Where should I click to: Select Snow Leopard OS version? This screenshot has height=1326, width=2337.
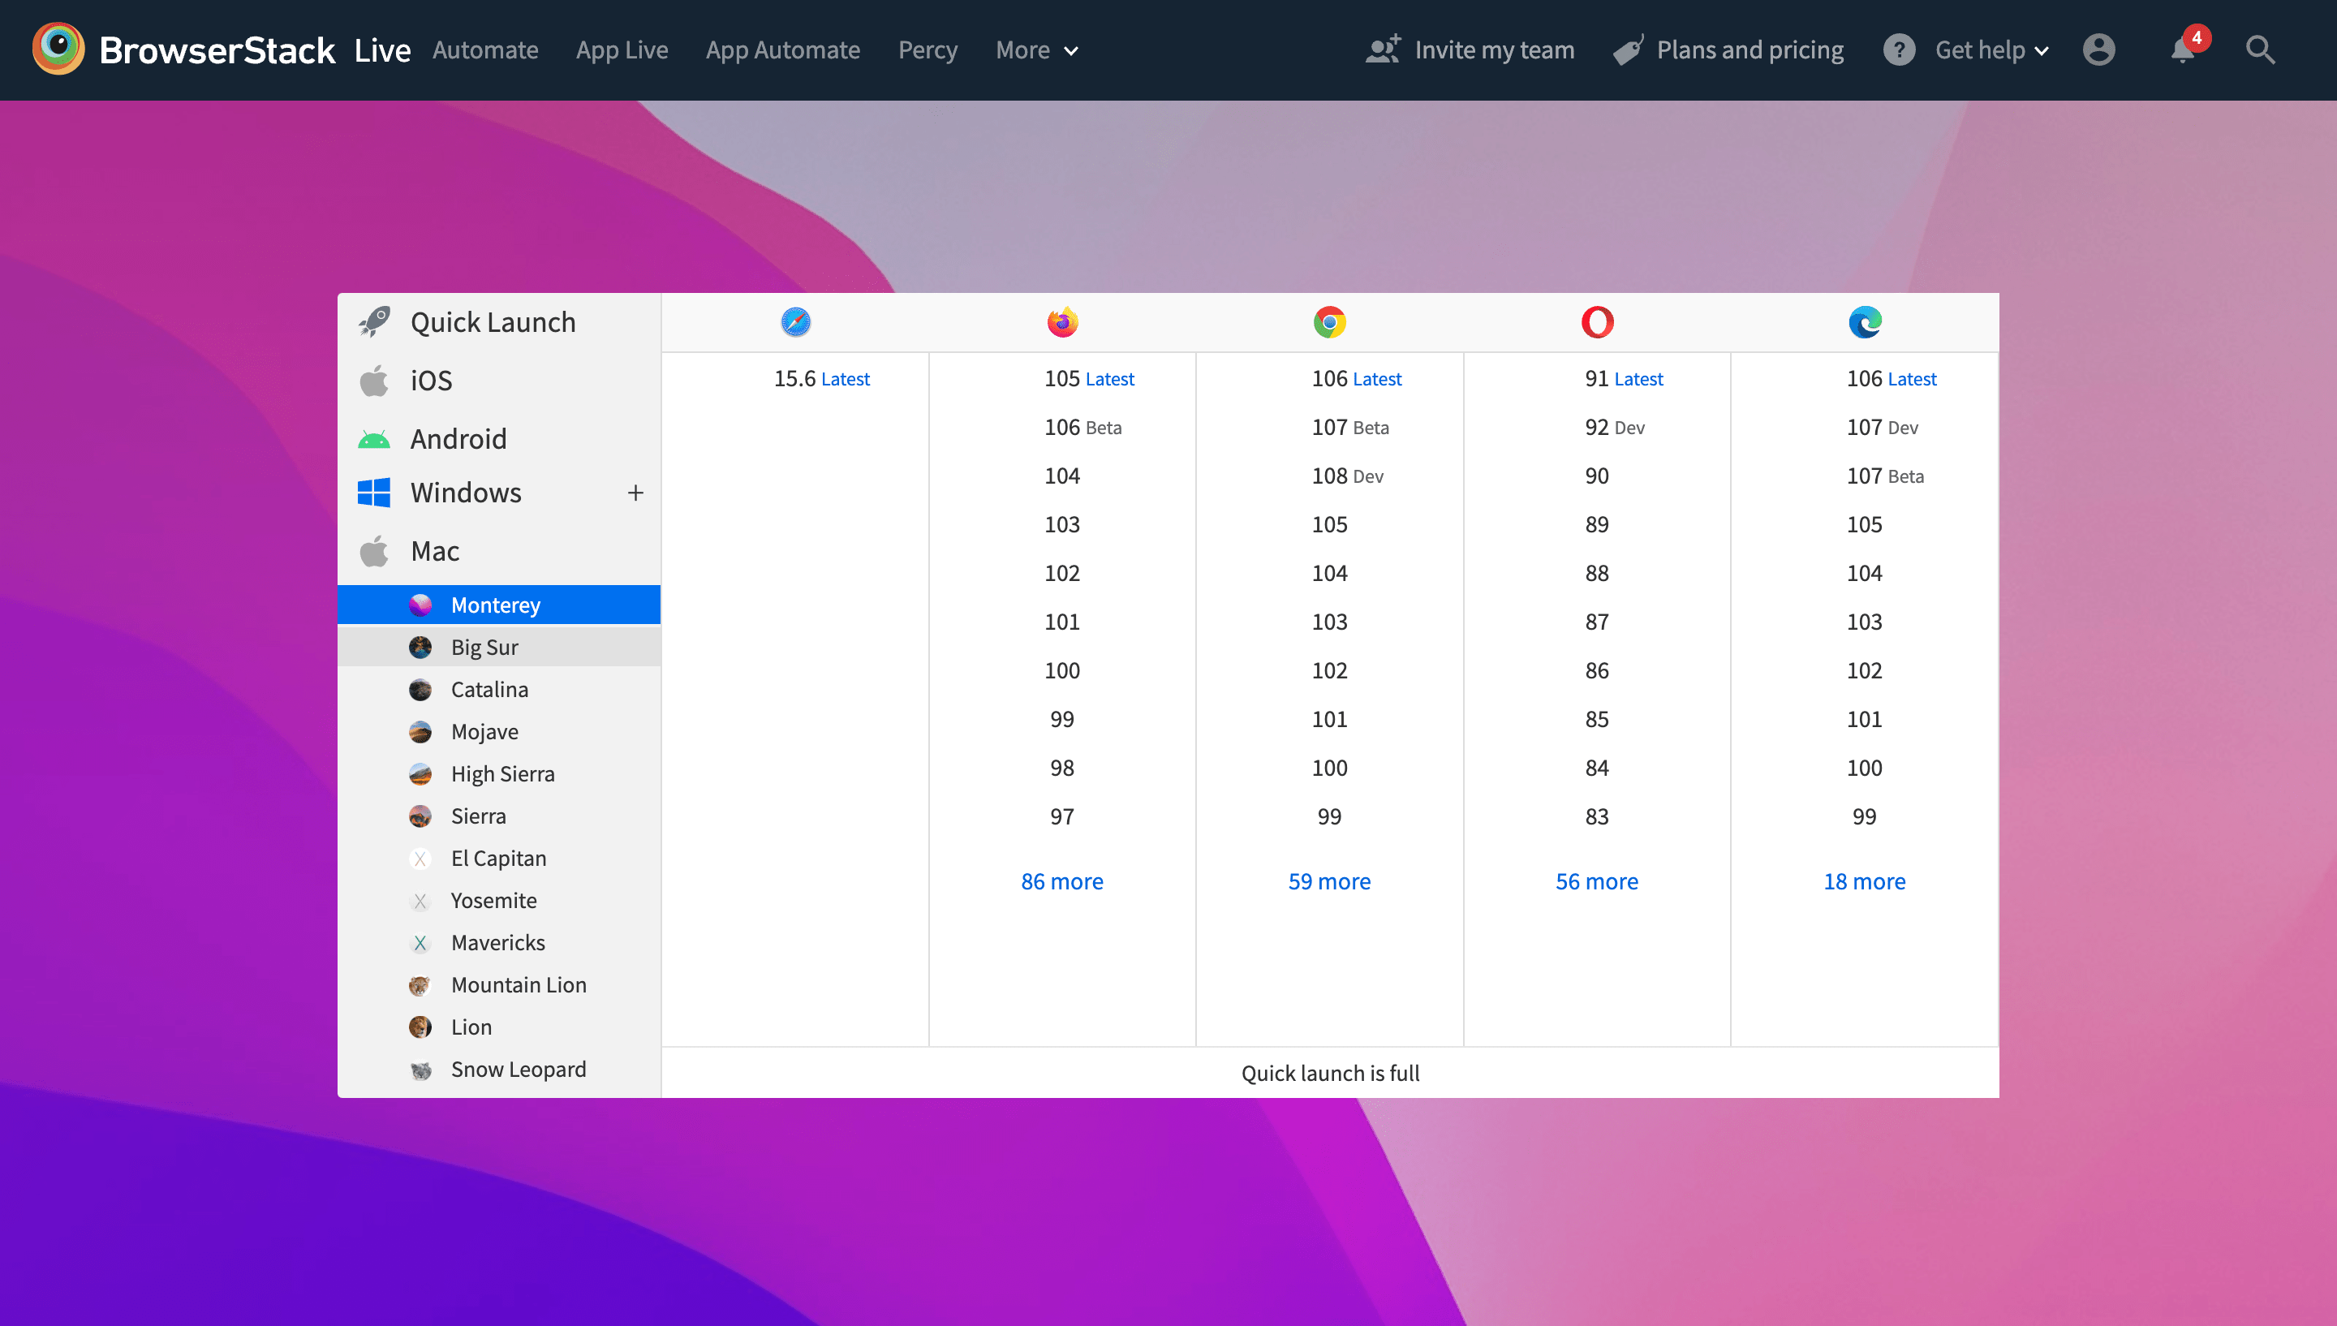coord(518,1068)
